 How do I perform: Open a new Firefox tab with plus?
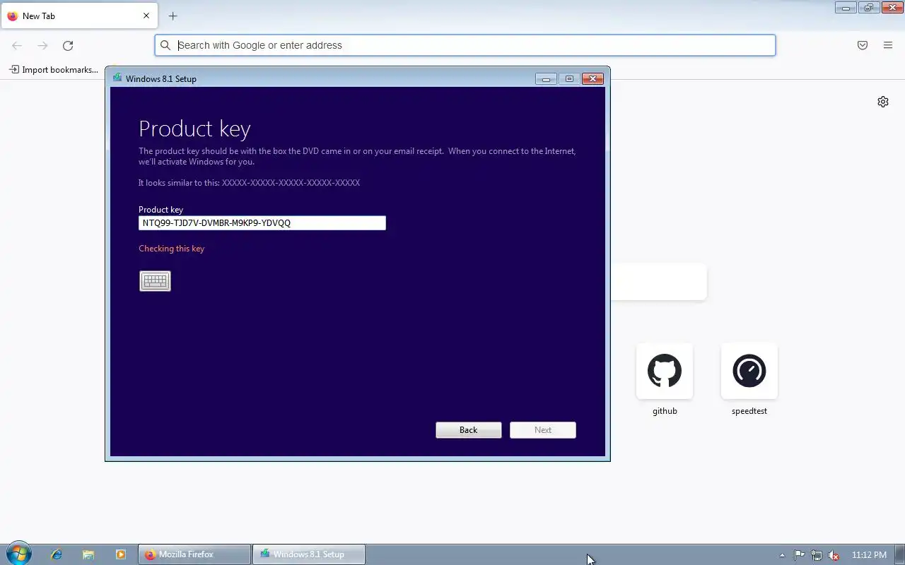click(173, 16)
